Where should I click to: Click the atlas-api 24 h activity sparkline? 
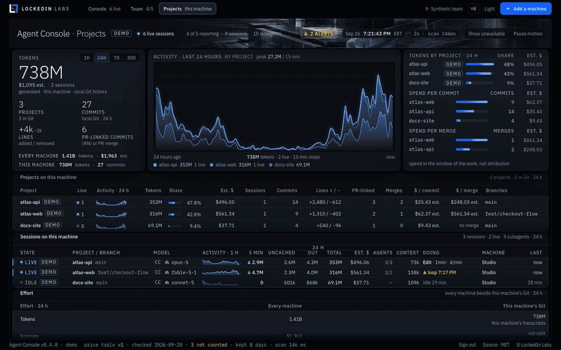coord(111,203)
